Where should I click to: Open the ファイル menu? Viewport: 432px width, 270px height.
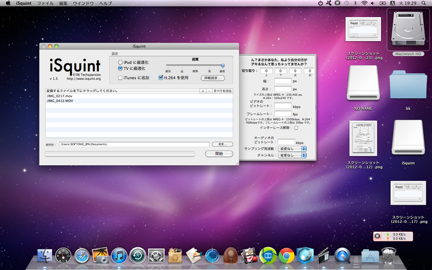point(45,3)
